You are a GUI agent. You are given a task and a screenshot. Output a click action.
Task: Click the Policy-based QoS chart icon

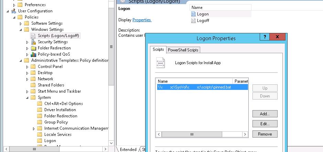(x=33, y=54)
